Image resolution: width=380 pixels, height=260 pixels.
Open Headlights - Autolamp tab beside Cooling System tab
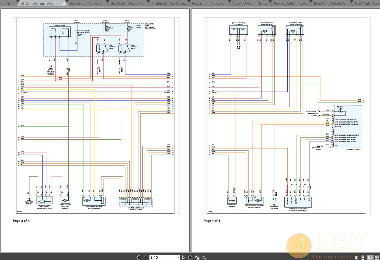coord(209,4)
